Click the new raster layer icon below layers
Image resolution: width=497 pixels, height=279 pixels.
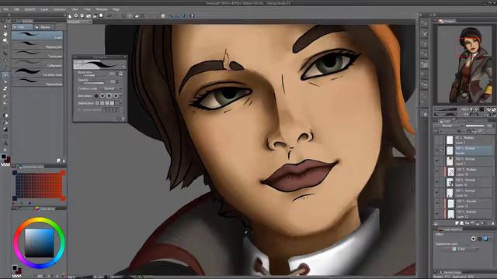tap(457, 223)
